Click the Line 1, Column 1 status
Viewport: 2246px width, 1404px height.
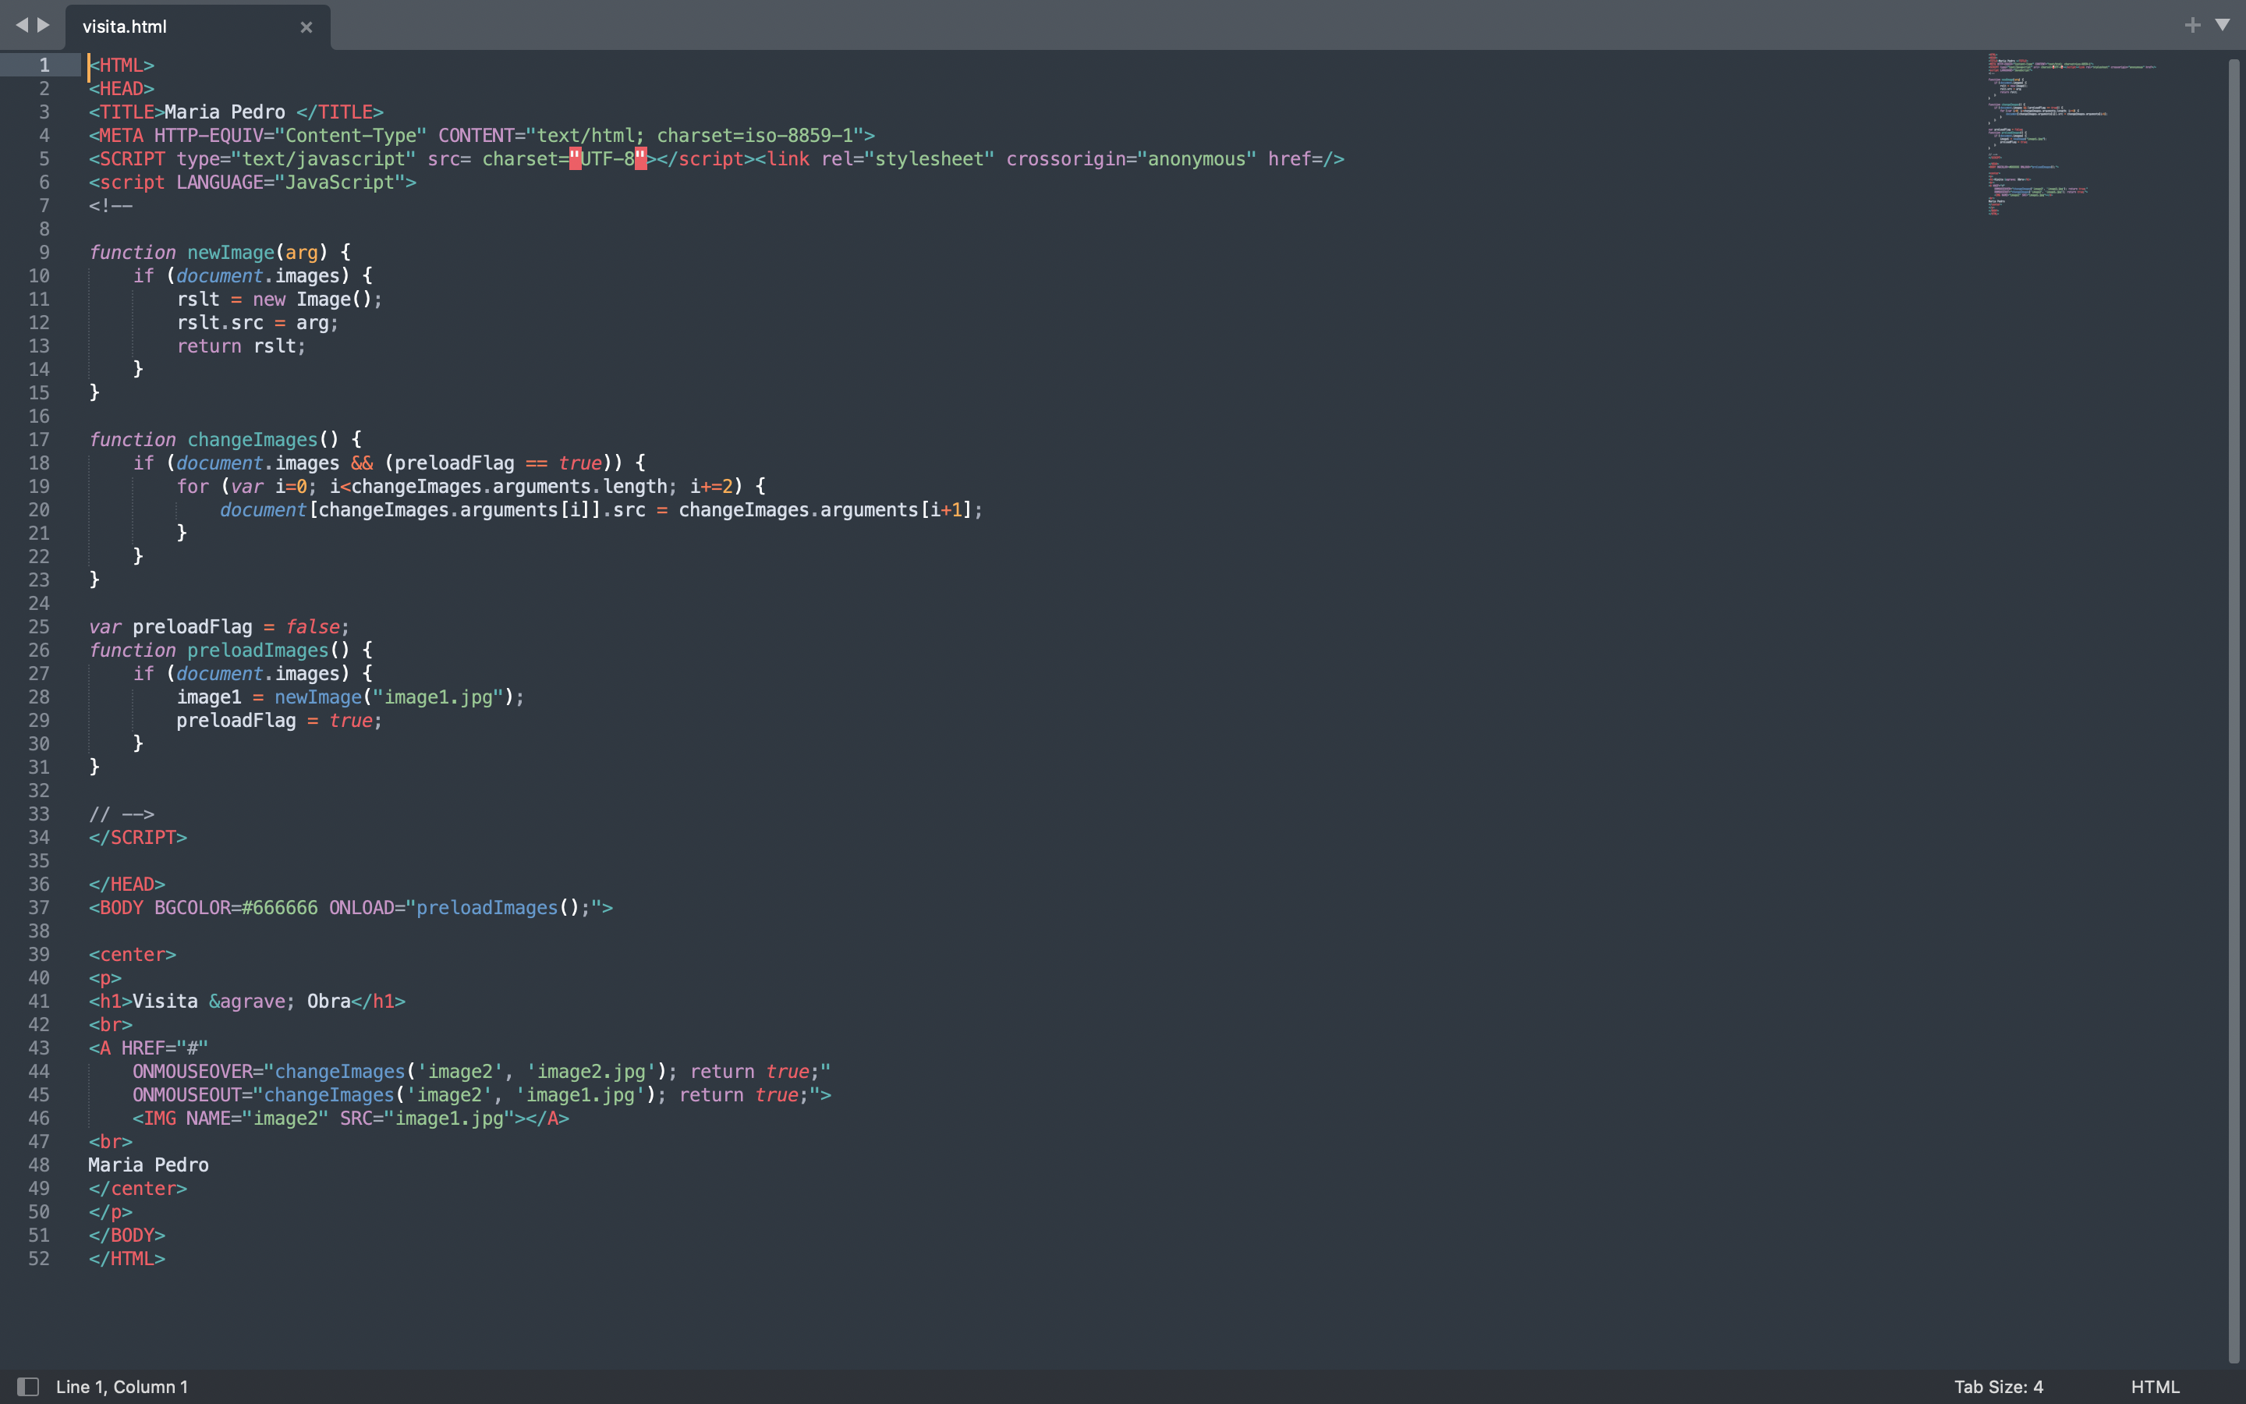pyautogui.click(x=122, y=1386)
